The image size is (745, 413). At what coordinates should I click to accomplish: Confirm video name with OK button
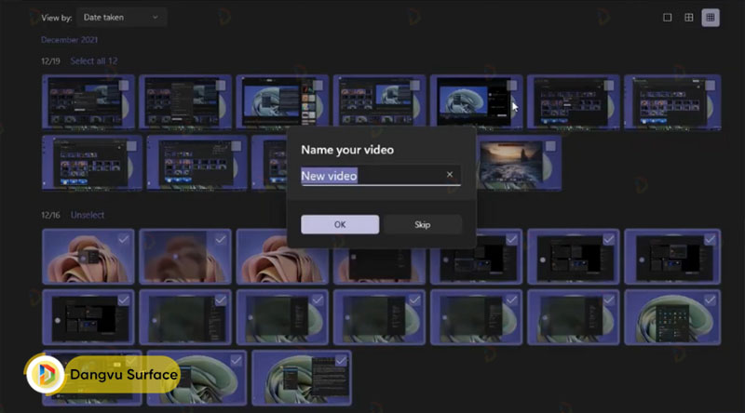coord(340,224)
